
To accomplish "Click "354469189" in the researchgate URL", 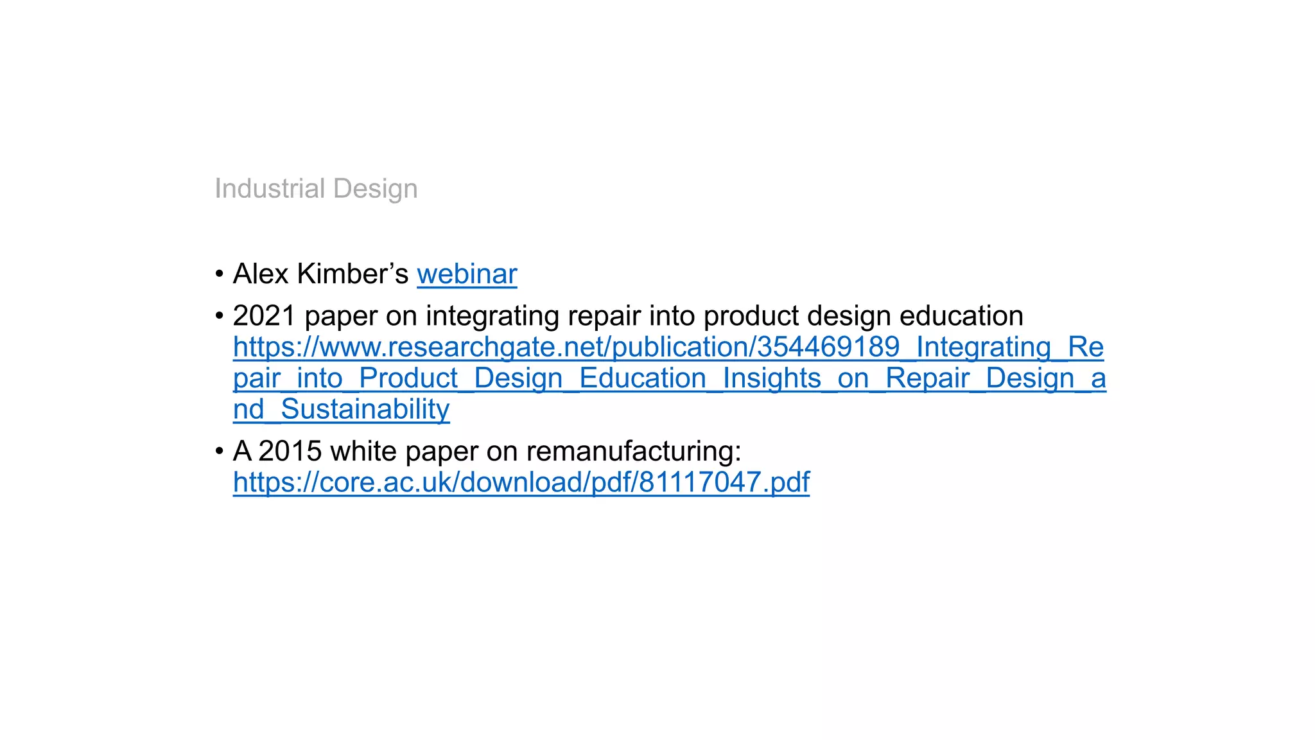I will coord(828,348).
